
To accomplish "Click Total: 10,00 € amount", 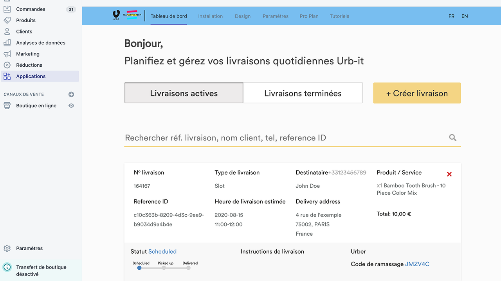I will click(394, 214).
